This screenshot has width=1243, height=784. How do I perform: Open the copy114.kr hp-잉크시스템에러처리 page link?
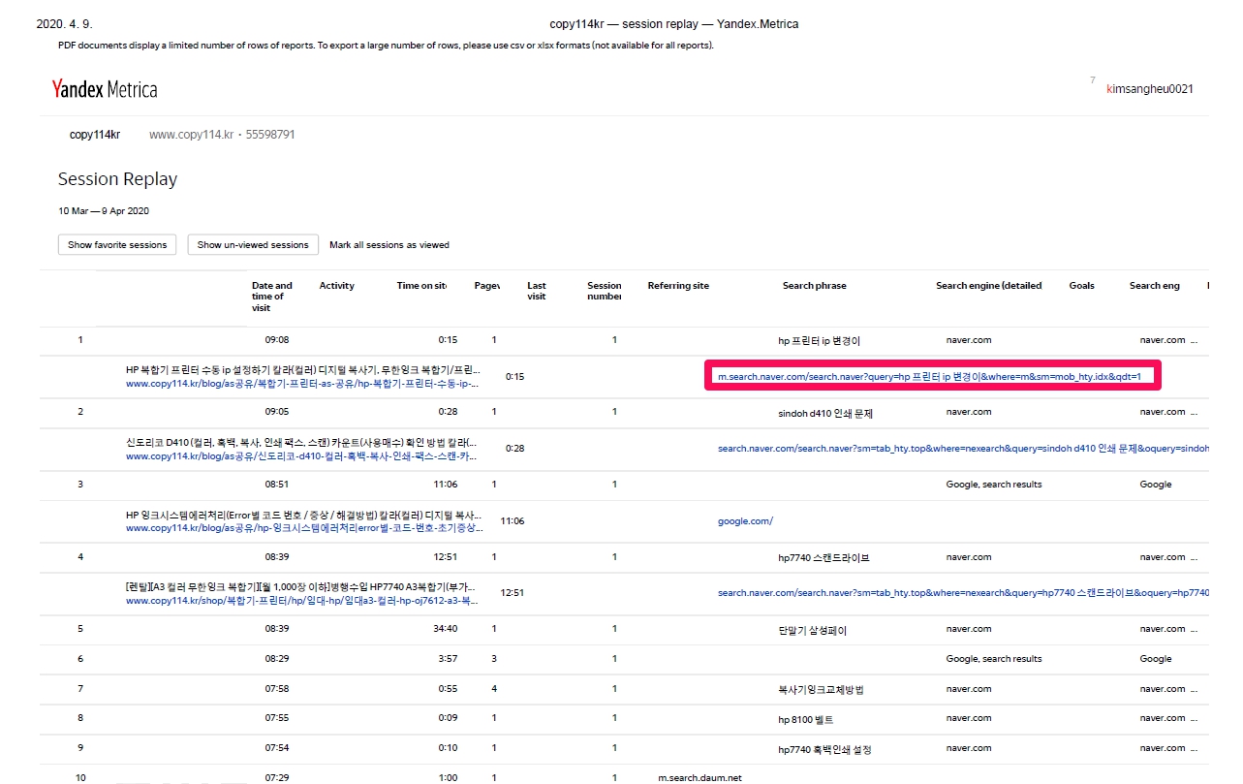(302, 528)
